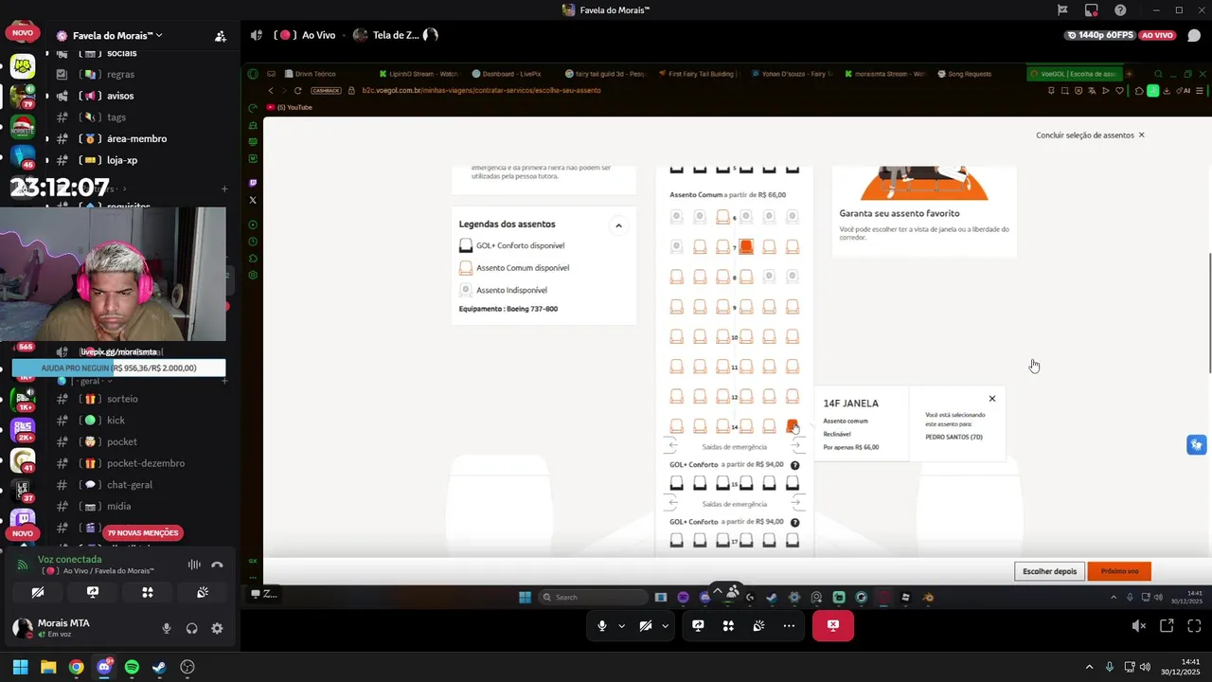Unmute stream audio speaker icon
Viewport: 1212px width, 682px height.
point(1139,626)
